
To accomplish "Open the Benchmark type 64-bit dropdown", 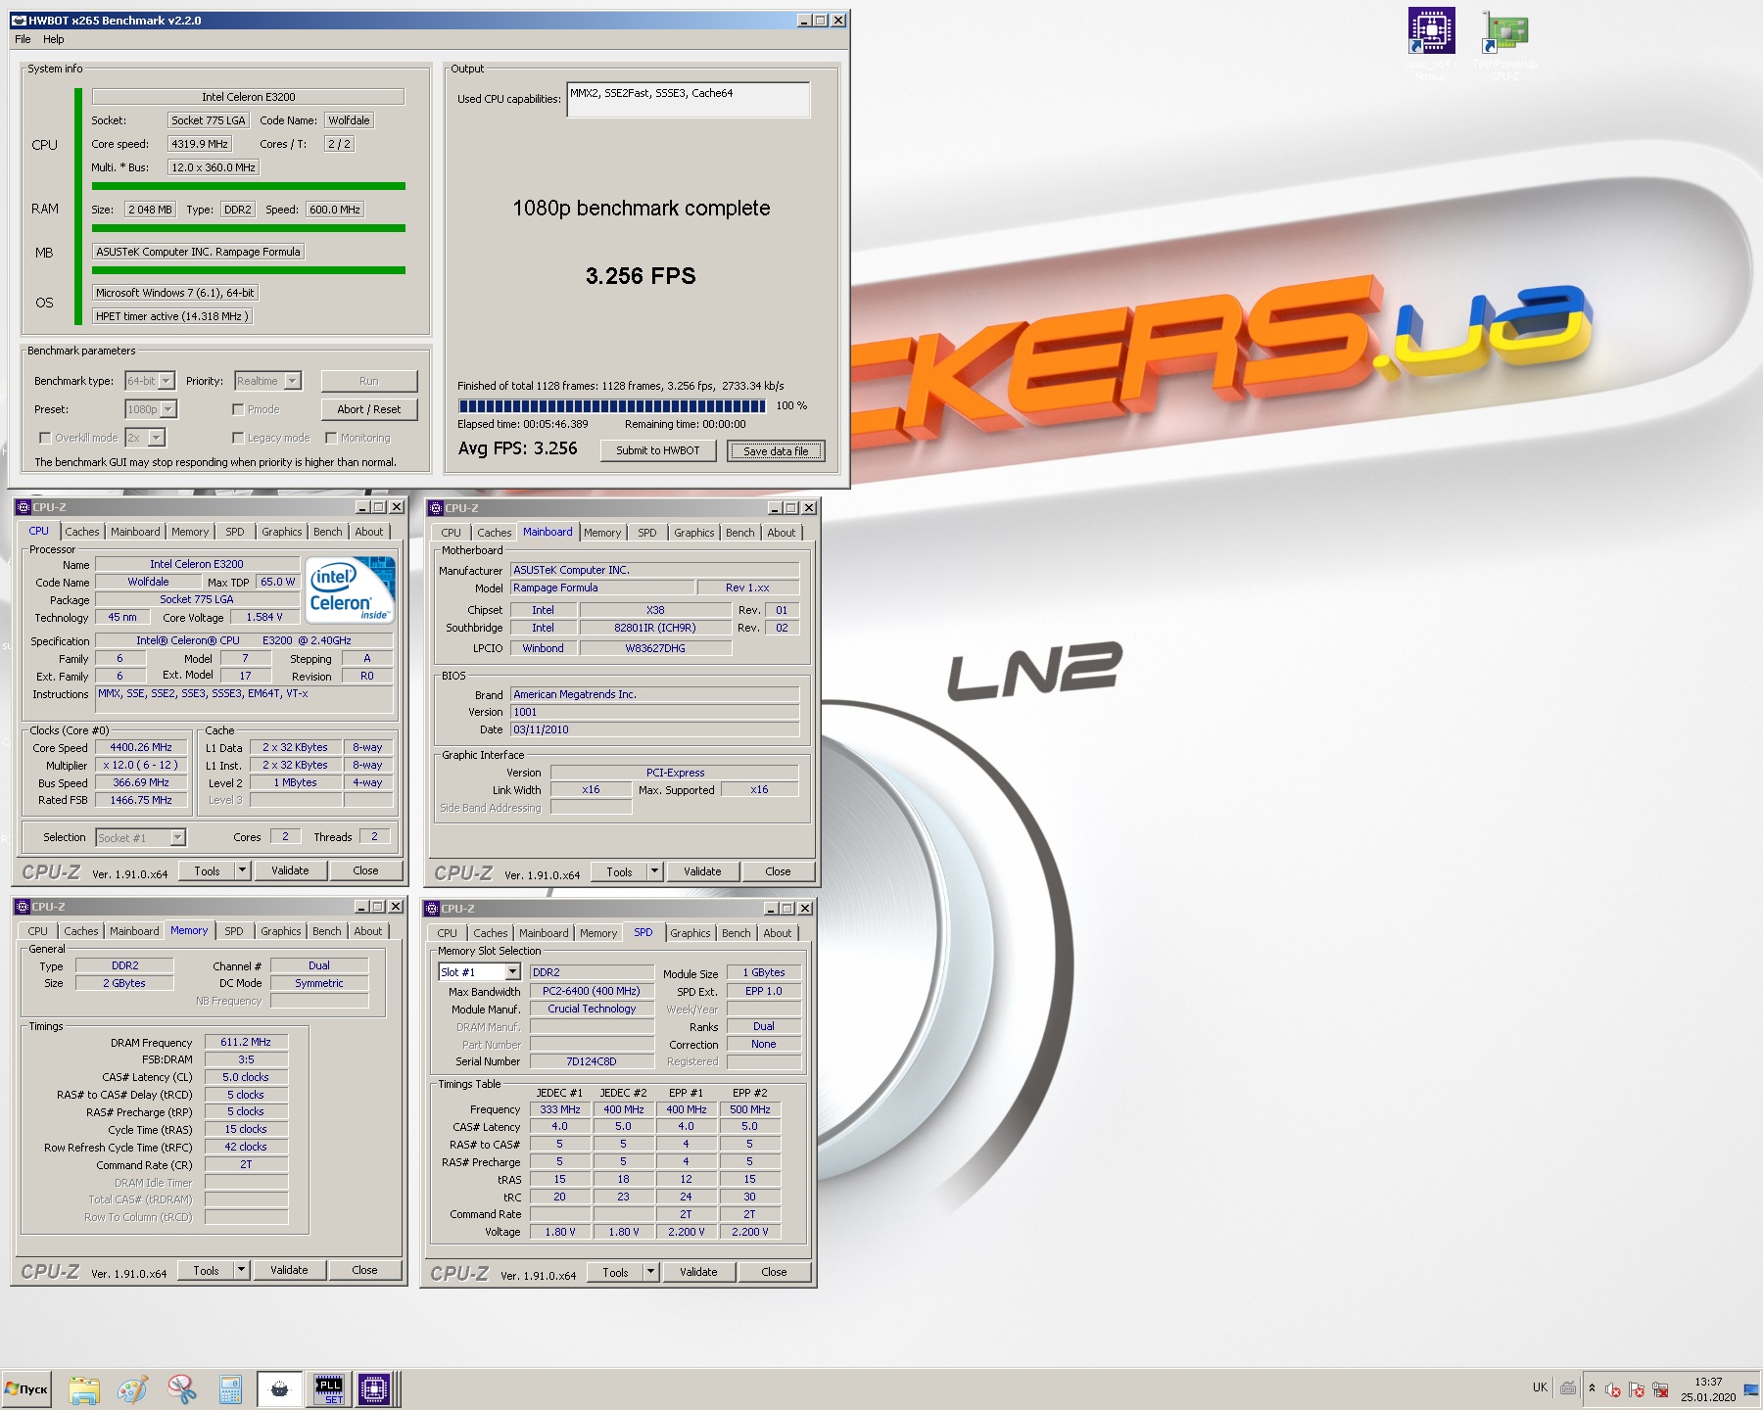I will tap(167, 381).
